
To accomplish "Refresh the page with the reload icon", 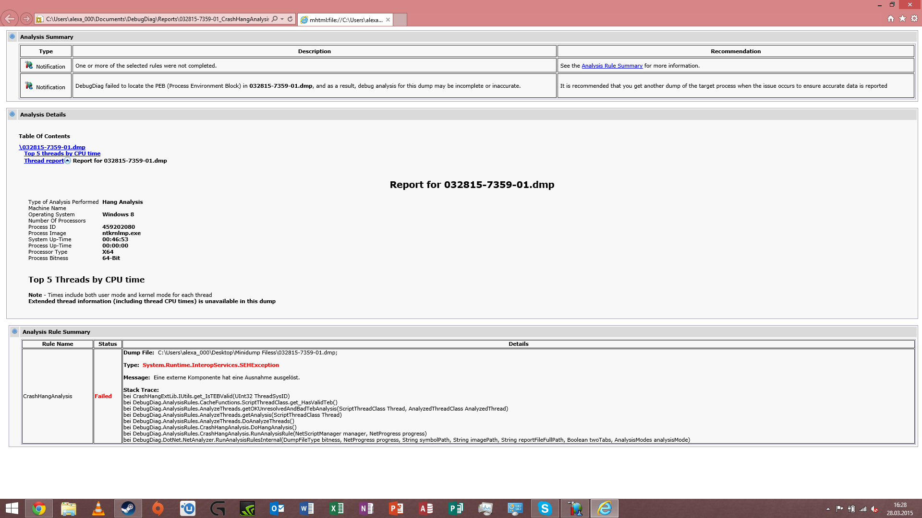I will click(x=290, y=19).
